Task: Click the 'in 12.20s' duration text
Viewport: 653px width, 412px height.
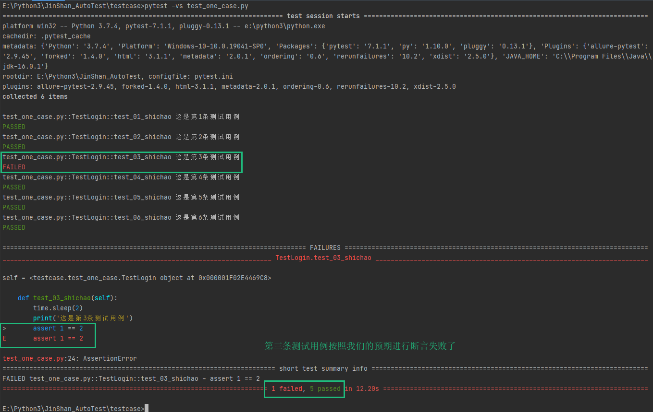Action: pyautogui.click(x=362, y=388)
